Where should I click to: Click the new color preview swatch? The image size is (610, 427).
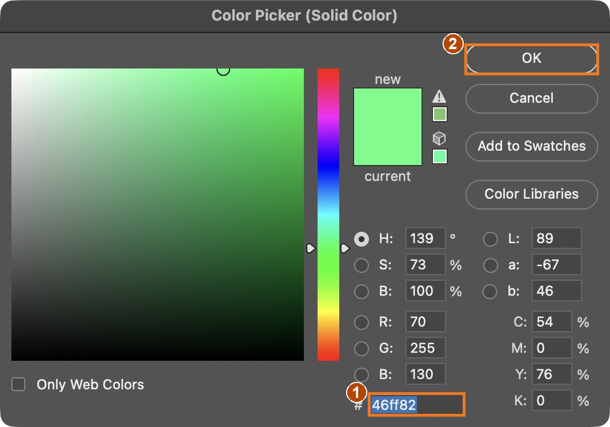pyautogui.click(x=387, y=107)
